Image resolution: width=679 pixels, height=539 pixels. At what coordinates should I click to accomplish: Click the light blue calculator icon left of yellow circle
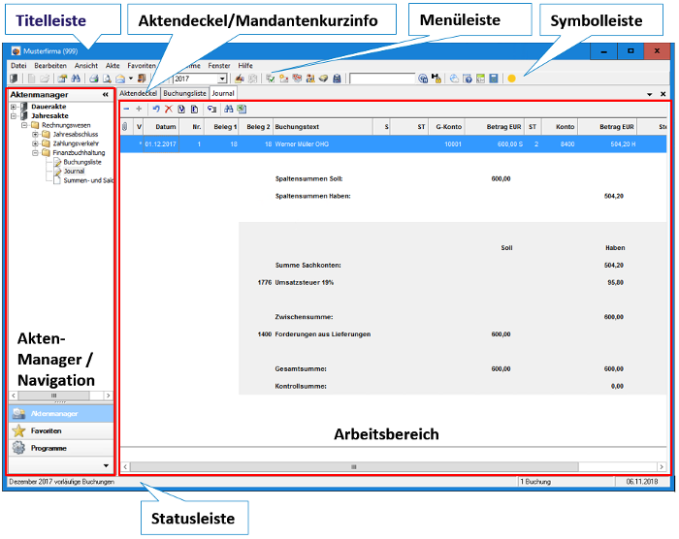click(493, 79)
